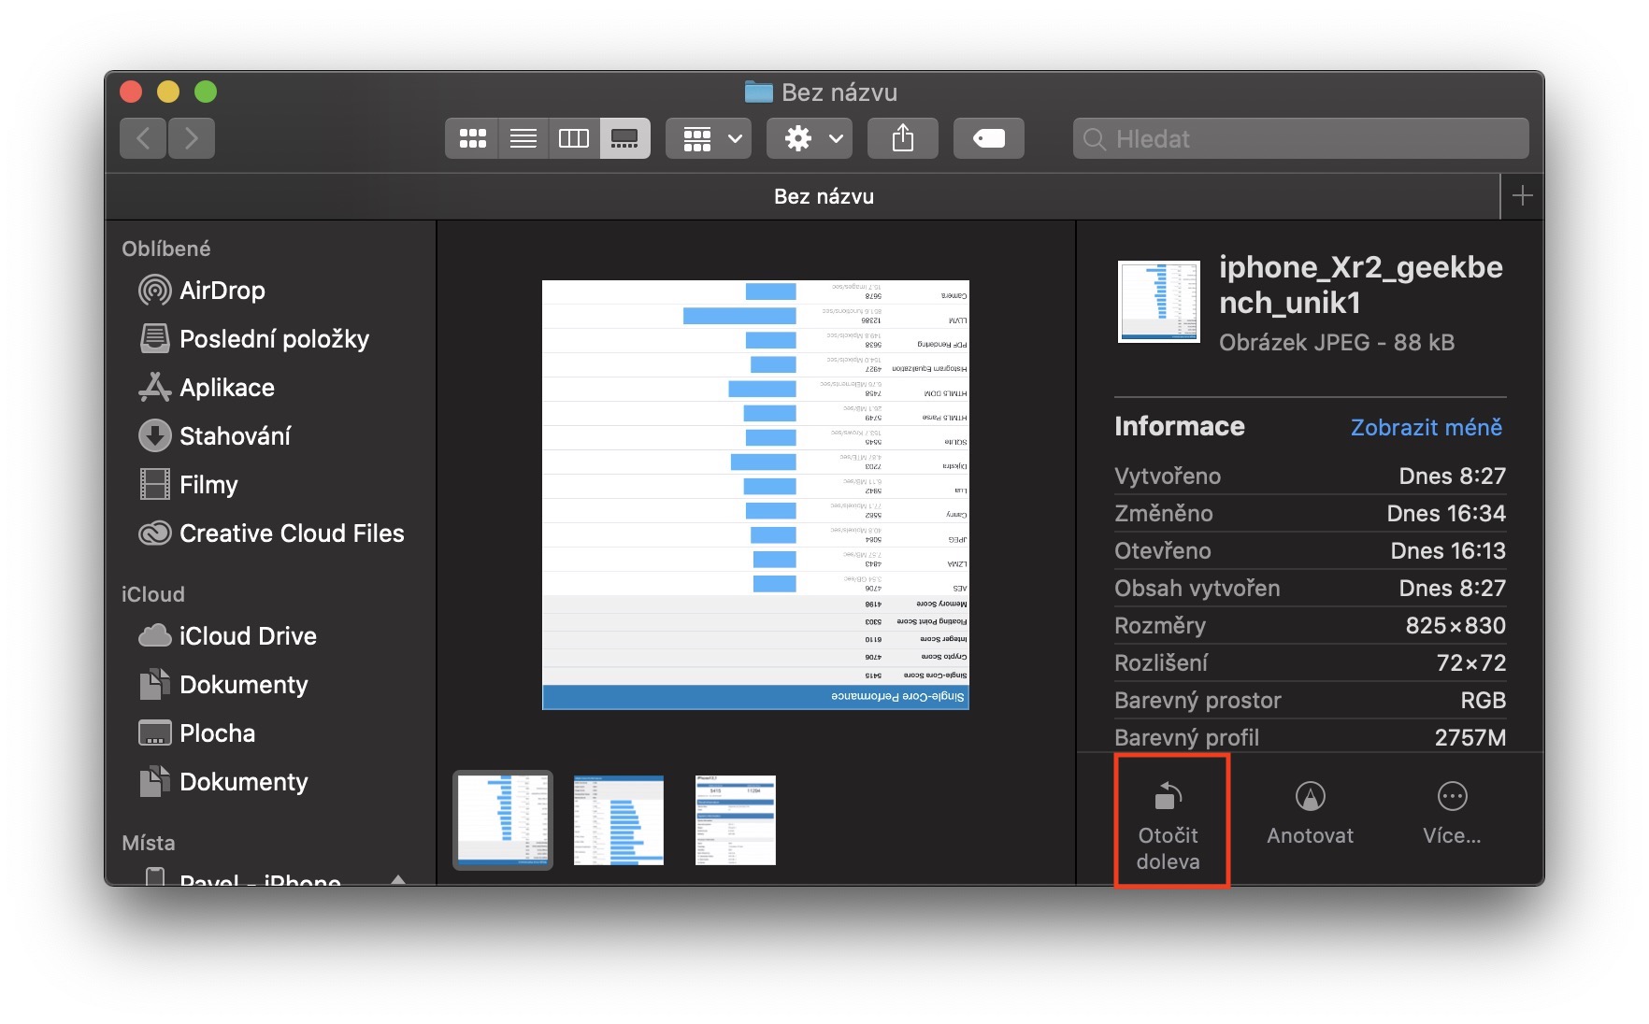Click the Otočit doleva rotate button
Image resolution: width=1649 pixels, height=1024 pixels.
[x=1169, y=826]
